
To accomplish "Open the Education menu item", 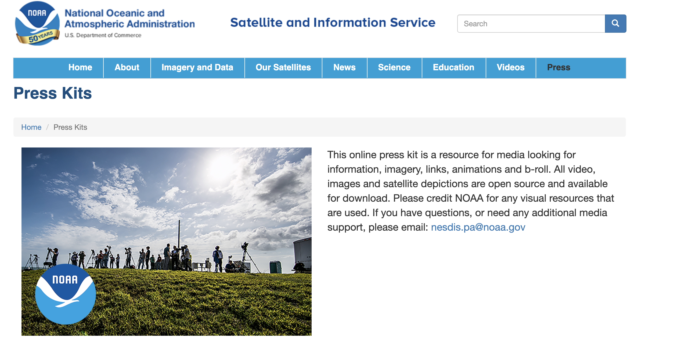I will tap(454, 68).
